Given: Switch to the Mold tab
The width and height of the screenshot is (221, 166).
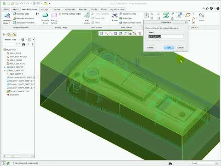Looking at the screenshot, I should (16, 9).
